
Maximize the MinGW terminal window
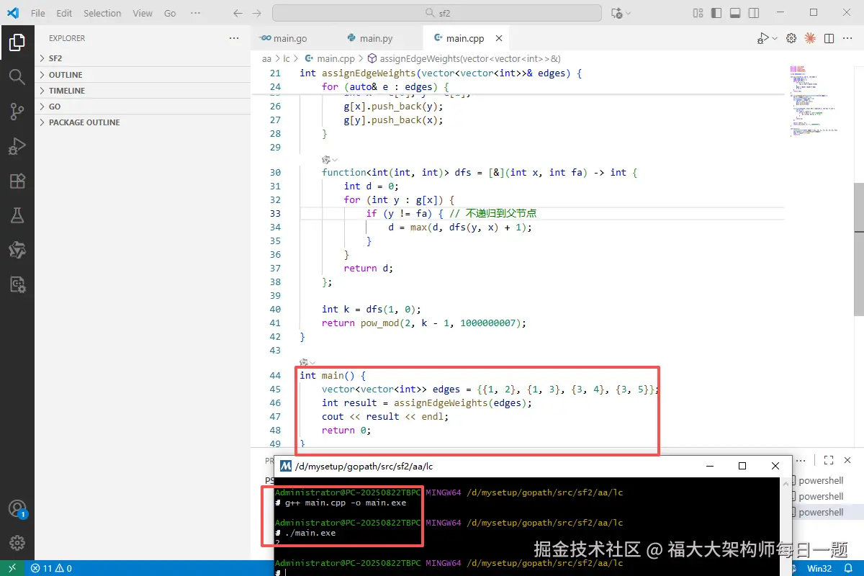click(742, 466)
